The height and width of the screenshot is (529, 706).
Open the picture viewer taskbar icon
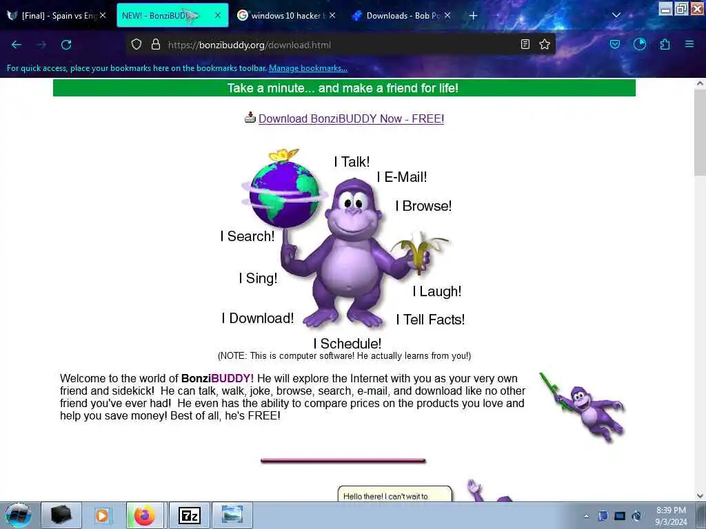(x=232, y=515)
